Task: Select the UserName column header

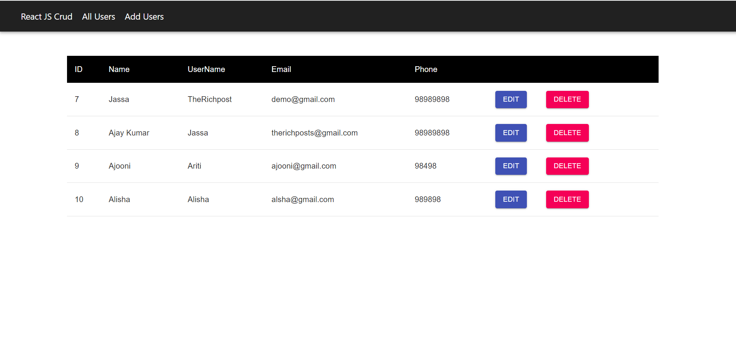Action: [x=206, y=69]
